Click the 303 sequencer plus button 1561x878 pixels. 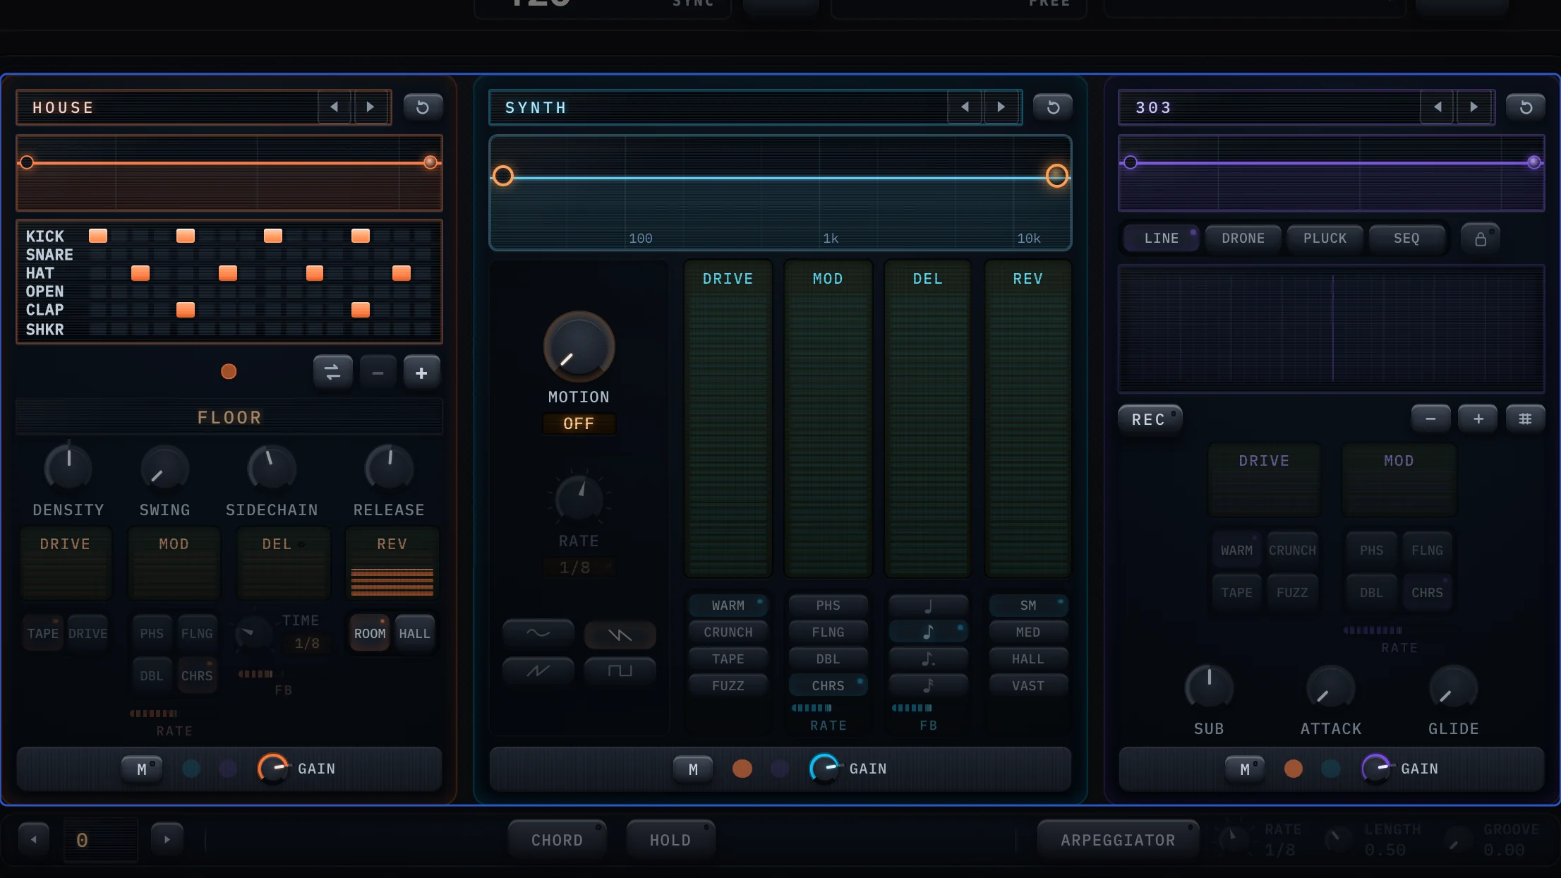coord(1478,419)
